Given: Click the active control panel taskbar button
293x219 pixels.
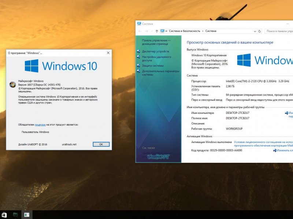Looking at the screenshot, I should [27, 215].
